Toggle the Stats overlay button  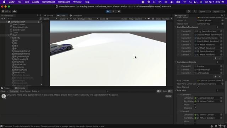(158, 19)
